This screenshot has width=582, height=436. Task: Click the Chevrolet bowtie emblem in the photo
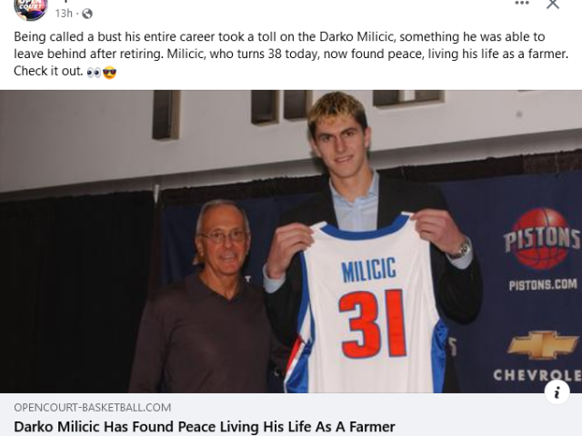coord(542,345)
